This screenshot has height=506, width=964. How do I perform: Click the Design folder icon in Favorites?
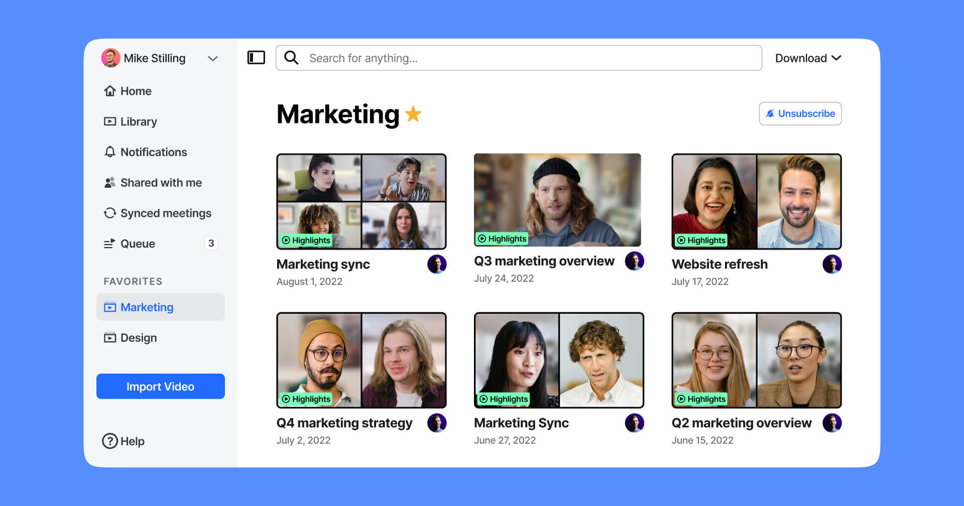pyautogui.click(x=110, y=338)
